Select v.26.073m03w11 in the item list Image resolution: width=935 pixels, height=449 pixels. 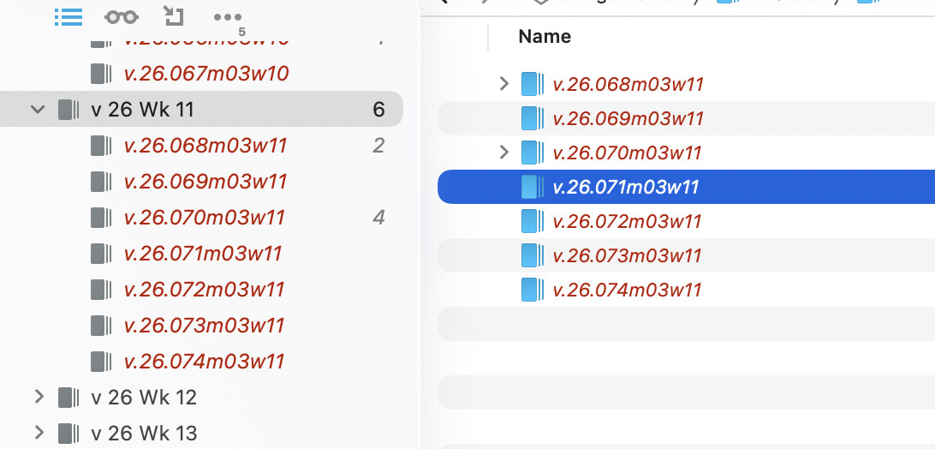pyautogui.click(x=628, y=255)
